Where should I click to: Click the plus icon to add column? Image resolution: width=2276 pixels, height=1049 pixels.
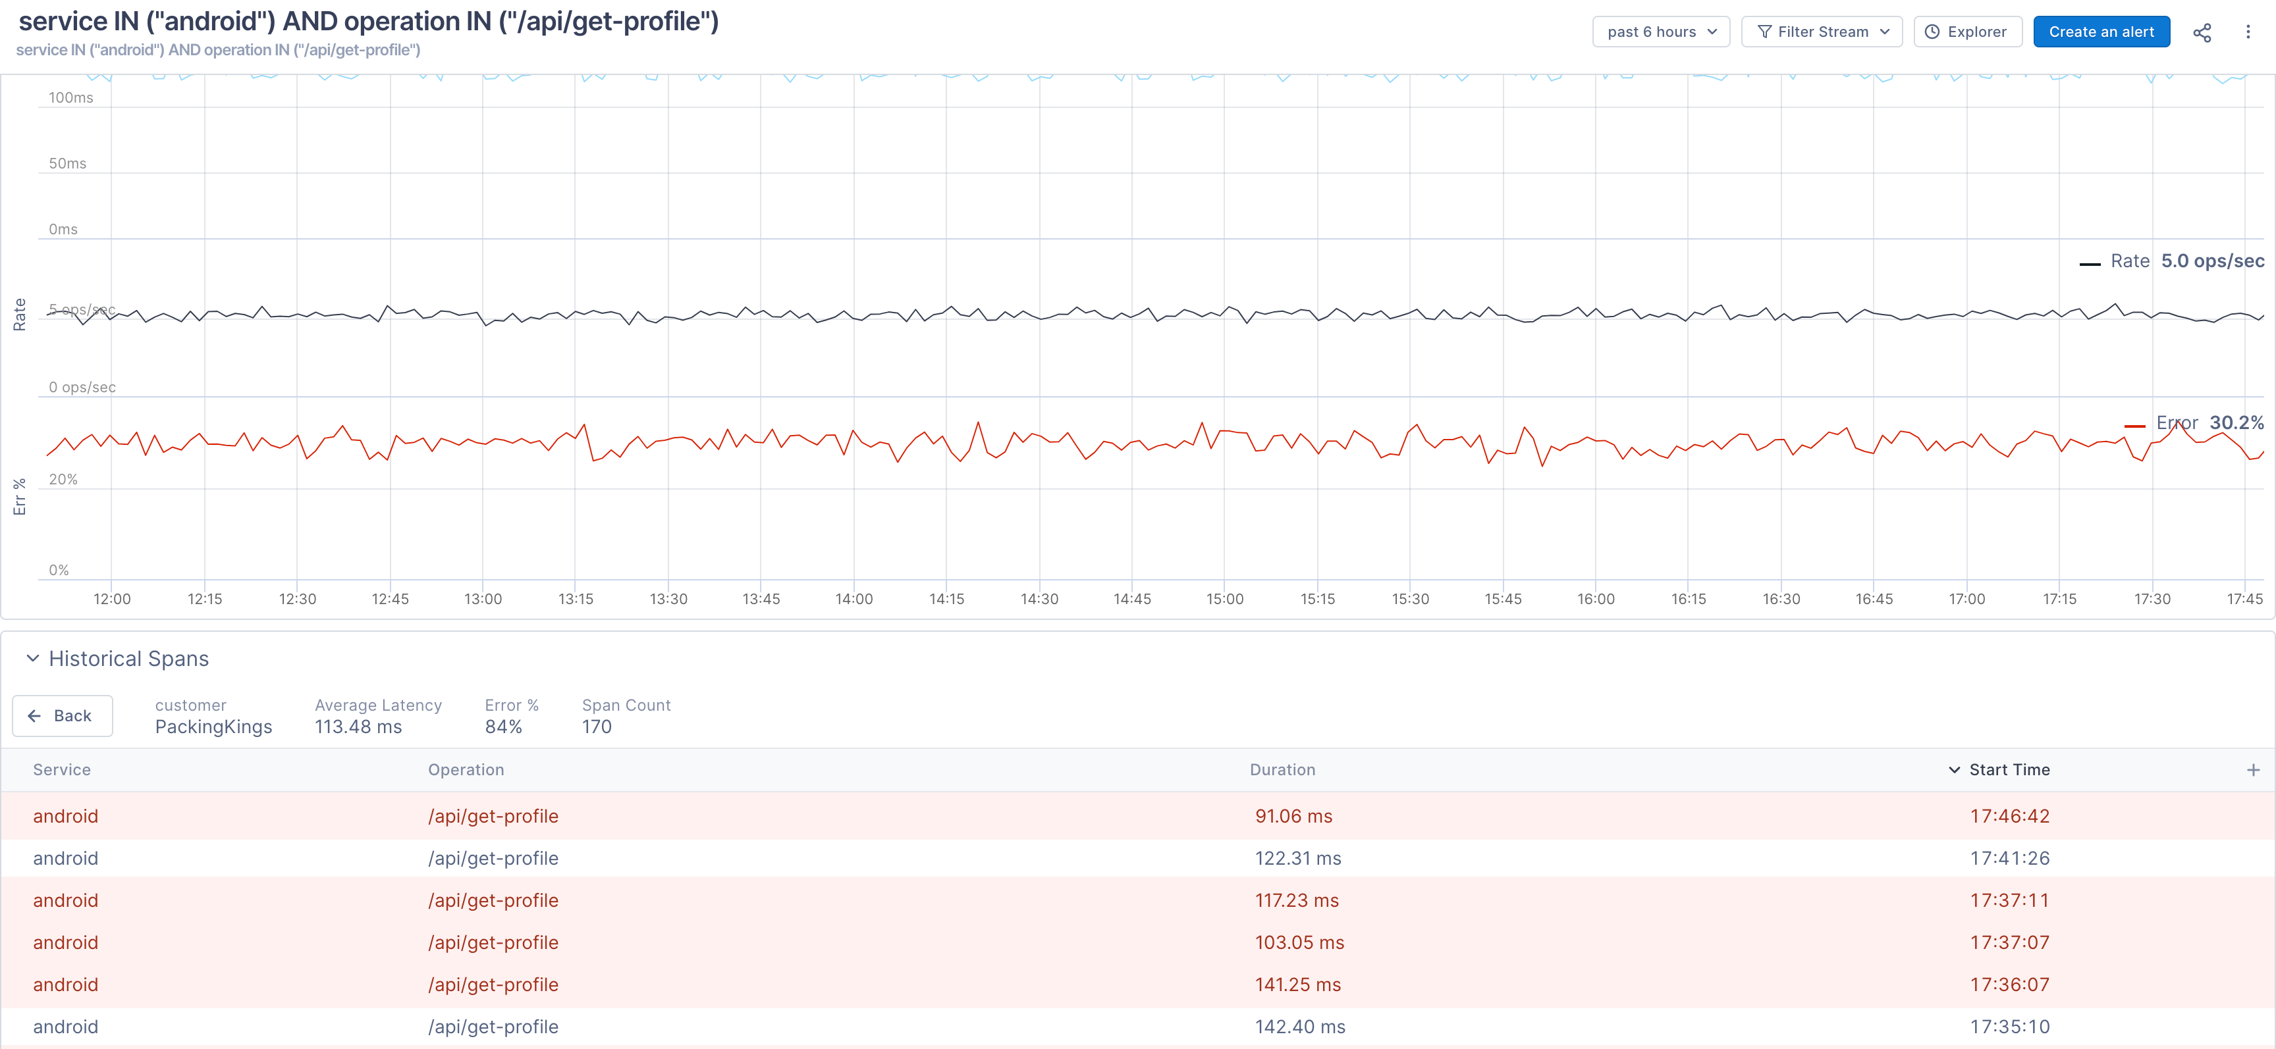click(x=2252, y=770)
